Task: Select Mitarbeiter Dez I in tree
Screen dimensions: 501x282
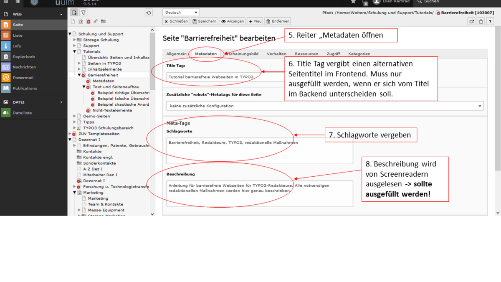Action: tap(100, 175)
